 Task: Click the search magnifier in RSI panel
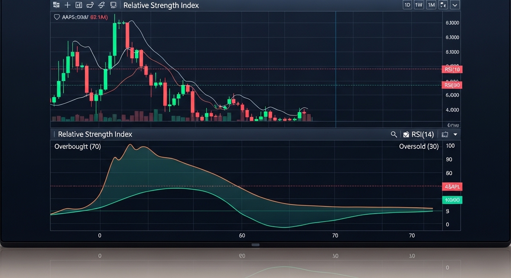pos(394,134)
